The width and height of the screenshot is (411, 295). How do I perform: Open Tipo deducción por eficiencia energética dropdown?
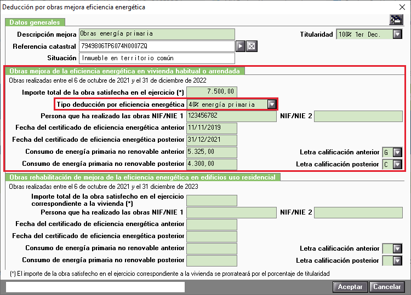click(x=272, y=105)
